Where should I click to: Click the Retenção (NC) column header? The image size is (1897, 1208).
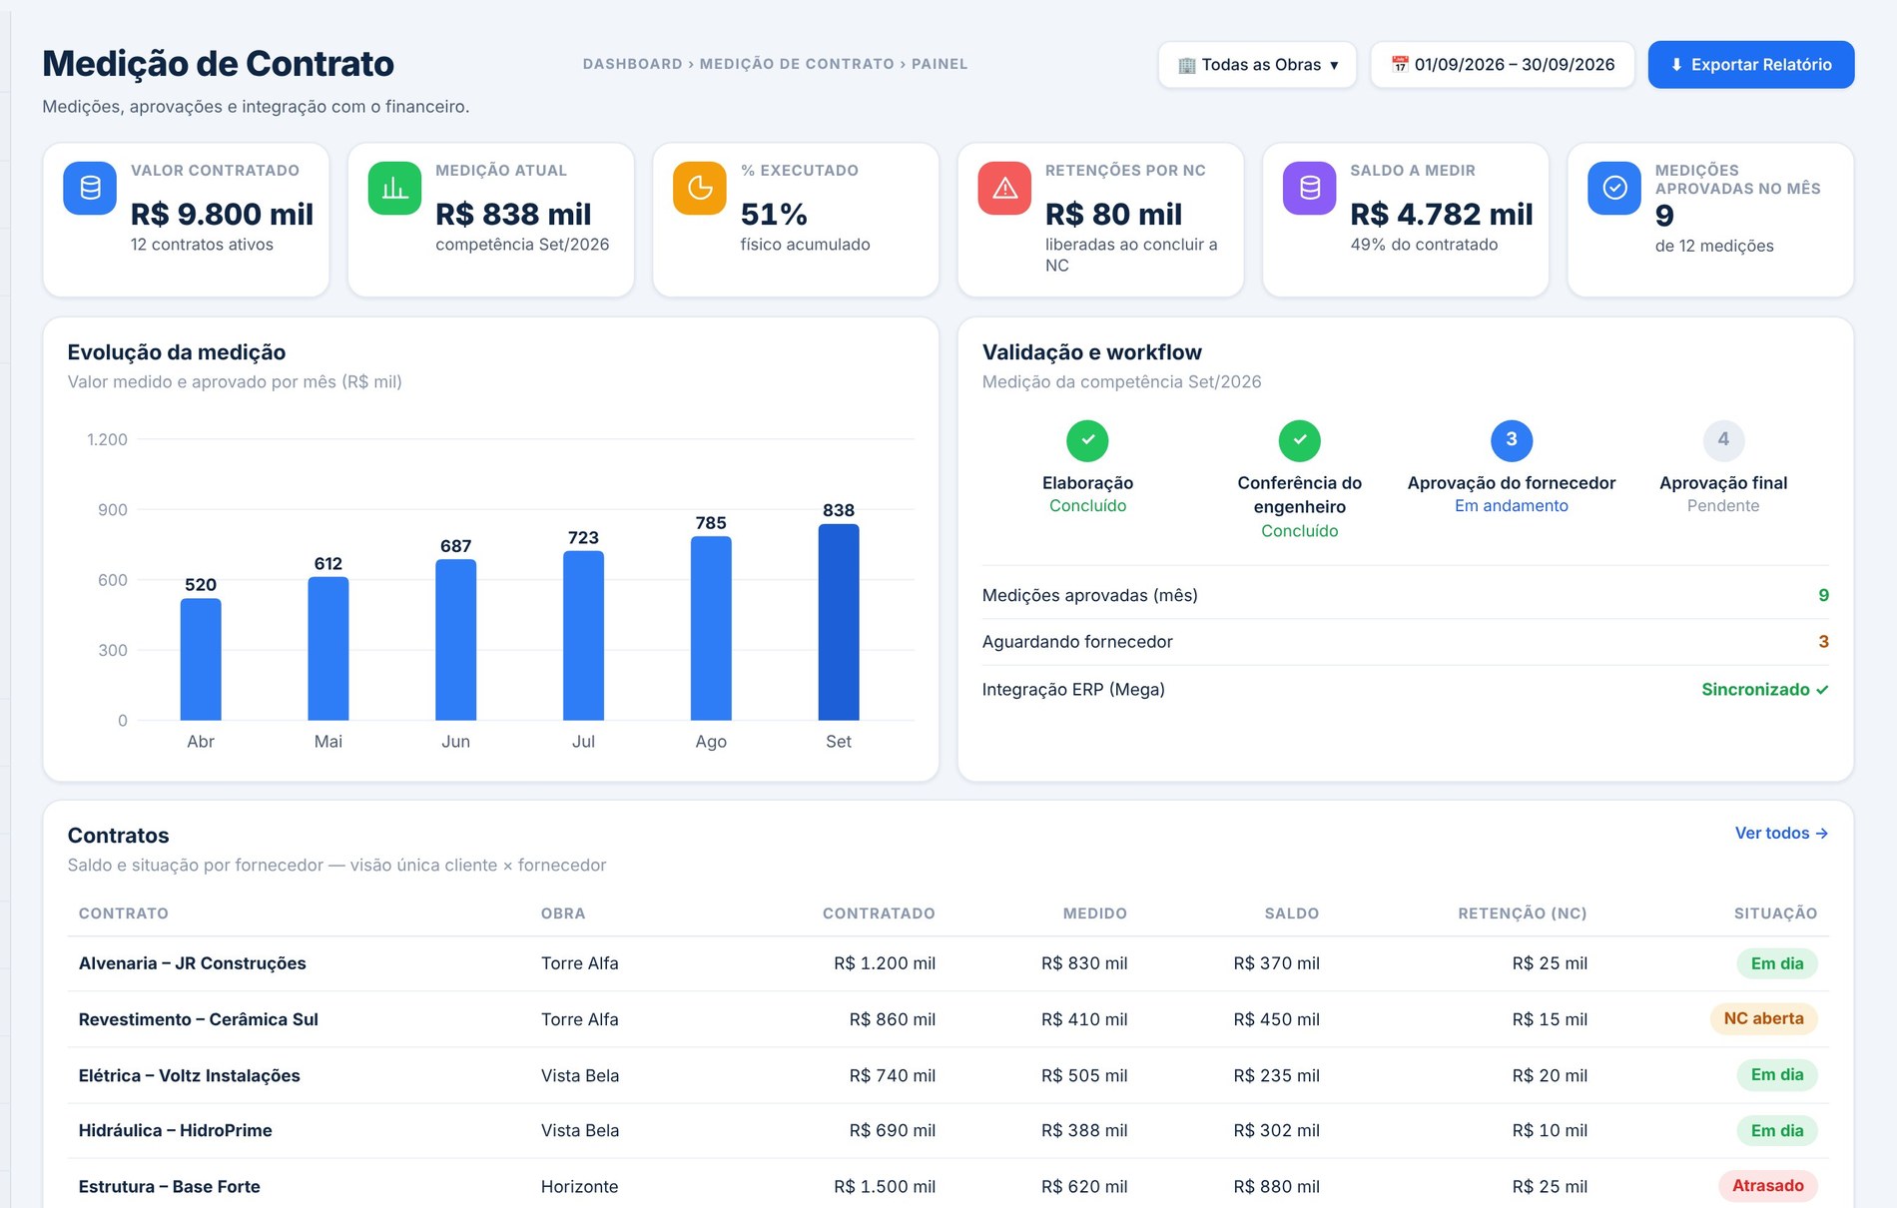click(x=1523, y=913)
